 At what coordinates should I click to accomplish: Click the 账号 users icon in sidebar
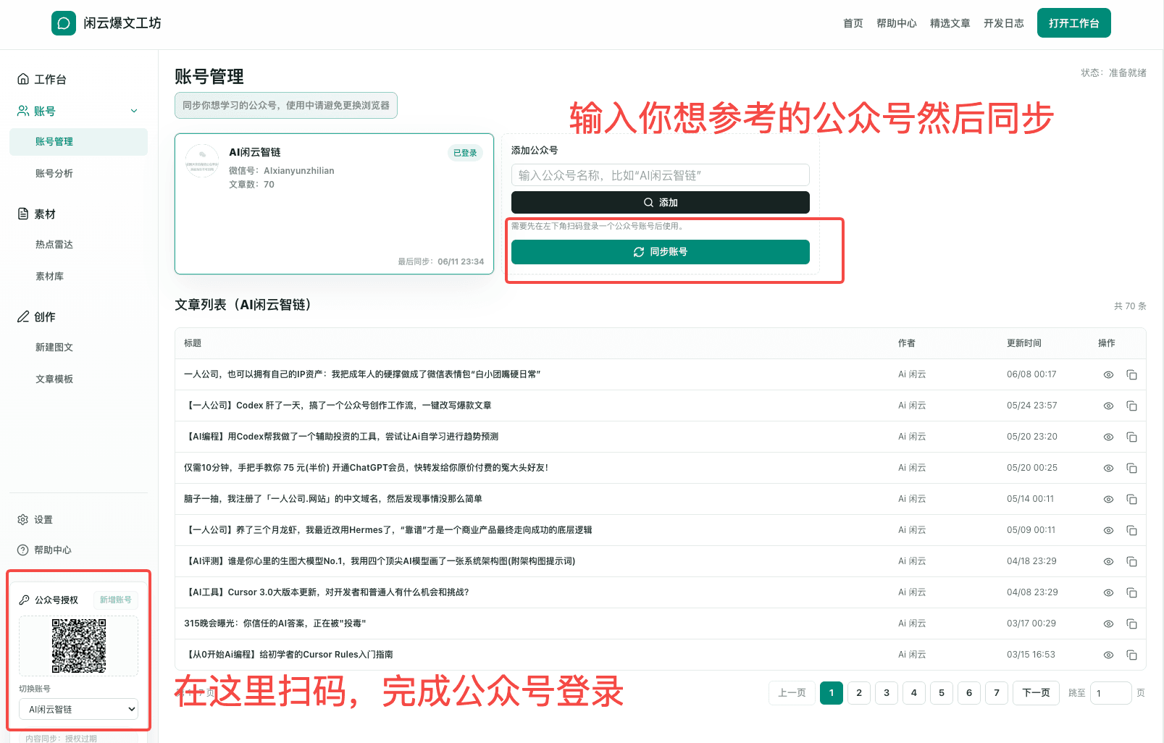pos(23,111)
